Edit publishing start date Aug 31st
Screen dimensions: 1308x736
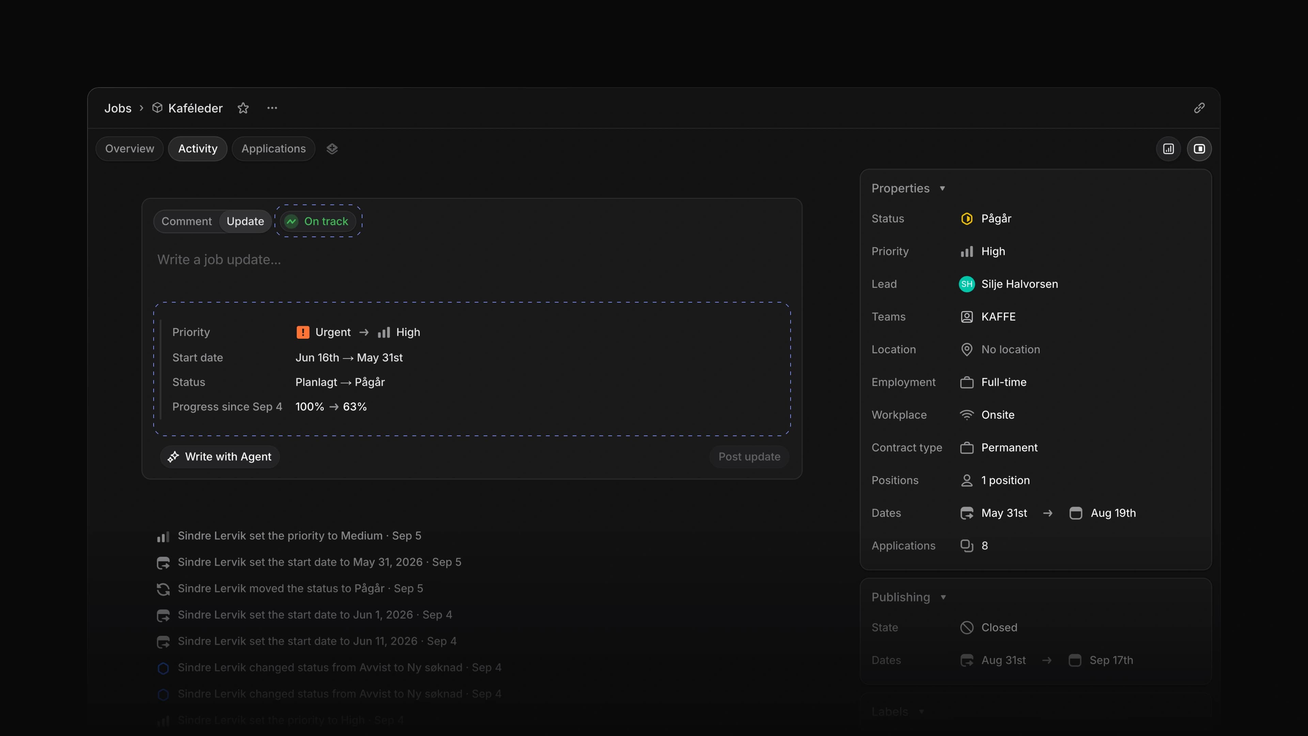coord(993,660)
